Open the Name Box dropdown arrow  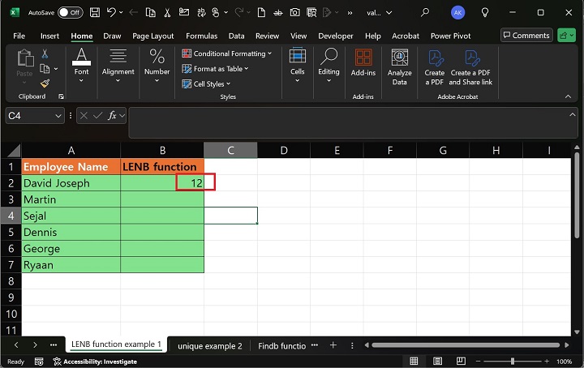(58, 116)
